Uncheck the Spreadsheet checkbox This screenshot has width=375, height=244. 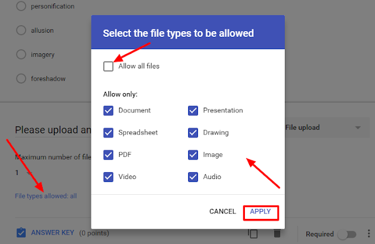(x=108, y=132)
